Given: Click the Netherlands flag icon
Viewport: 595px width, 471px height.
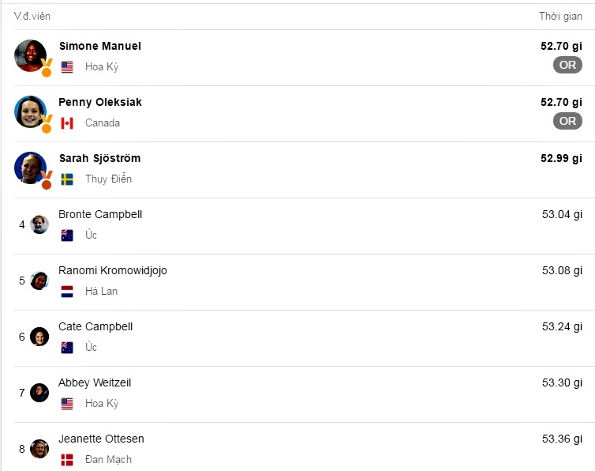Looking at the screenshot, I should coord(67,292).
